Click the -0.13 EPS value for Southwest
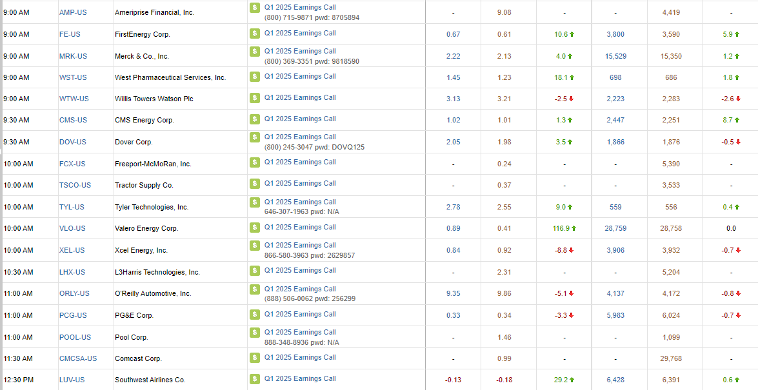Image resolution: width=758 pixels, height=390 pixels. point(452,380)
